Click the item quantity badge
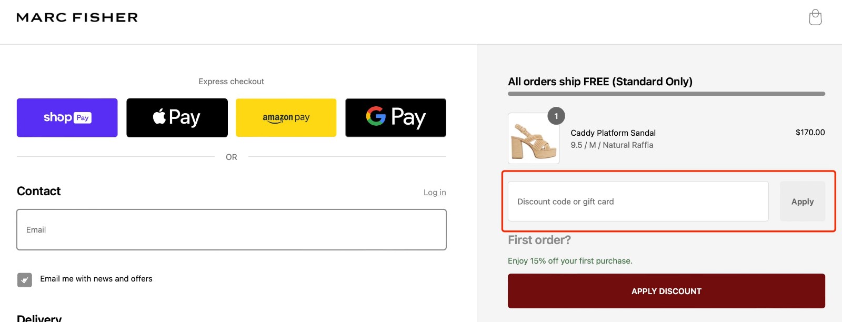 coord(556,117)
